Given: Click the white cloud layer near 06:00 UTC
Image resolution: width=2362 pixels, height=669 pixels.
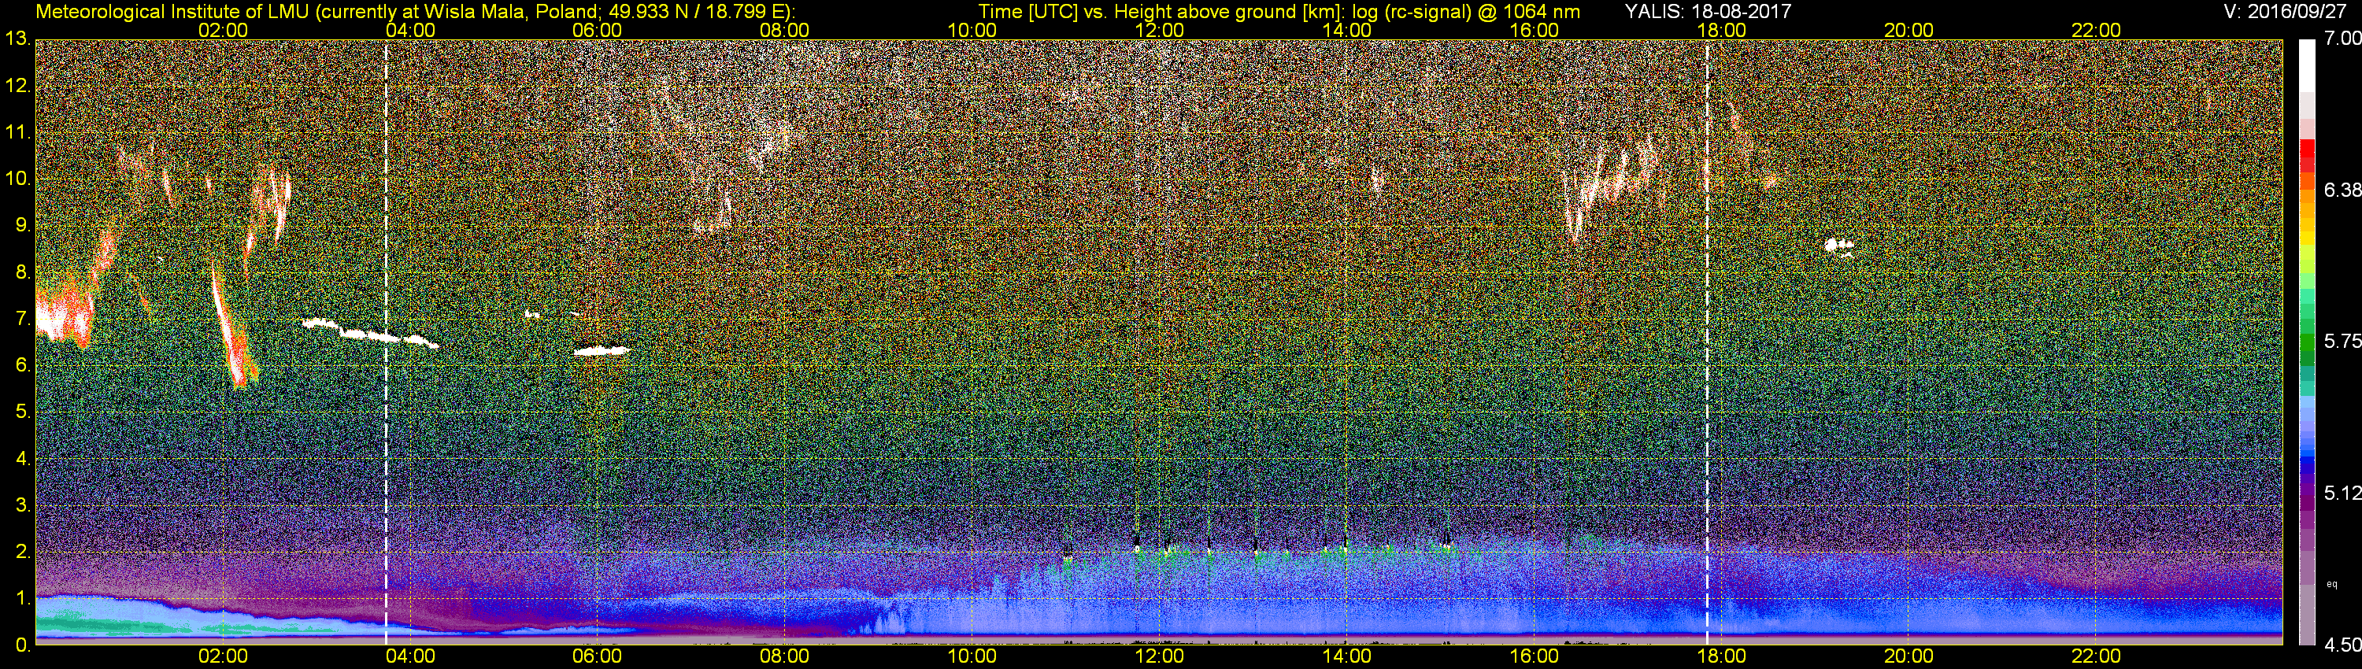Looking at the screenshot, I should tap(602, 350).
